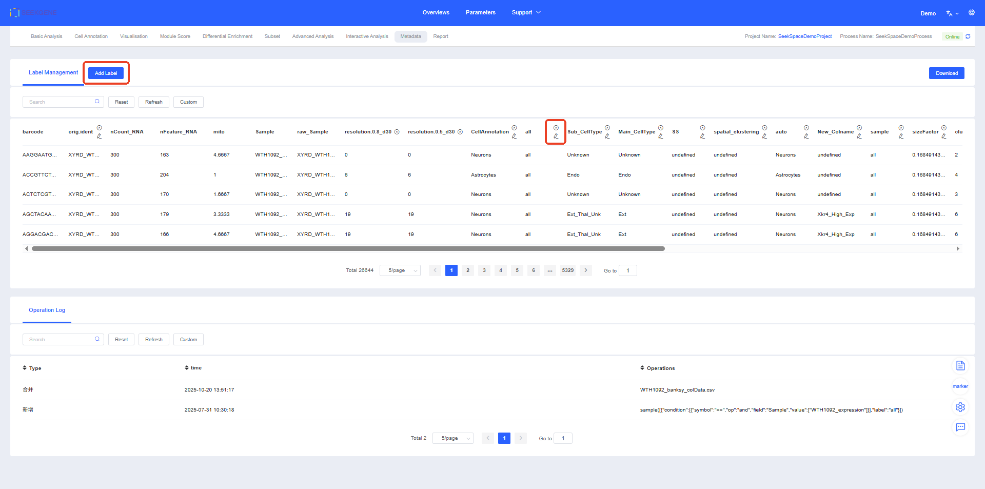Click the Download button
Viewport: 985px width, 489px height.
(946, 73)
